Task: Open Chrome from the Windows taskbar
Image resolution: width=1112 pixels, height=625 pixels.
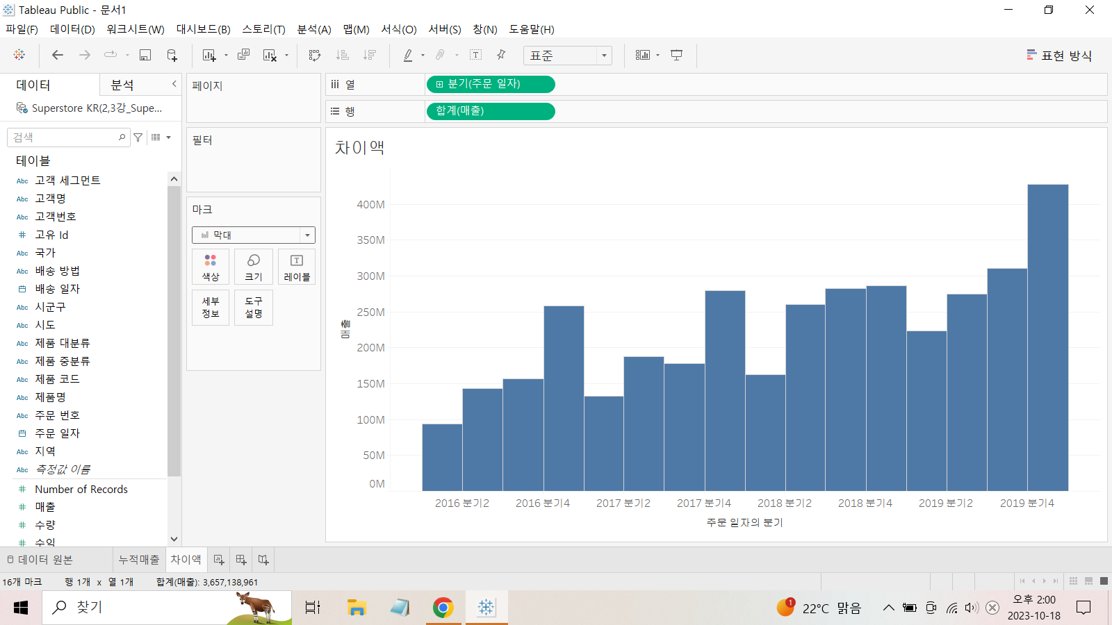Action: (443, 608)
